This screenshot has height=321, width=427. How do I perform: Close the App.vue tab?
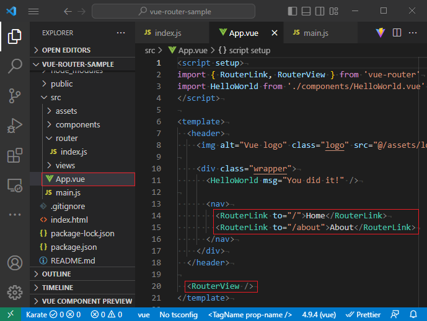275,33
